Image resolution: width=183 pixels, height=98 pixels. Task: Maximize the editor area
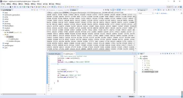point(135,54)
